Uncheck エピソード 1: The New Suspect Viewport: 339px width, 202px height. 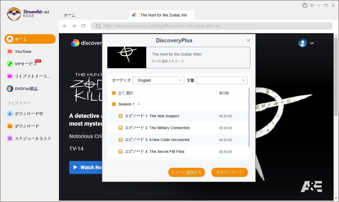[x=121, y=116]
